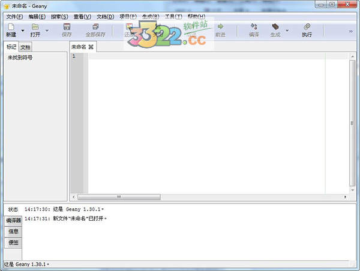
Task: Open the 项目(P) menu
Action: tap(128, 17)
